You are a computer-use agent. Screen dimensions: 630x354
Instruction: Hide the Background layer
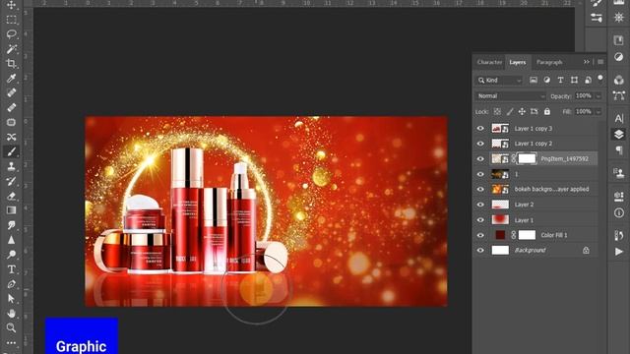[x=480, y=251]
